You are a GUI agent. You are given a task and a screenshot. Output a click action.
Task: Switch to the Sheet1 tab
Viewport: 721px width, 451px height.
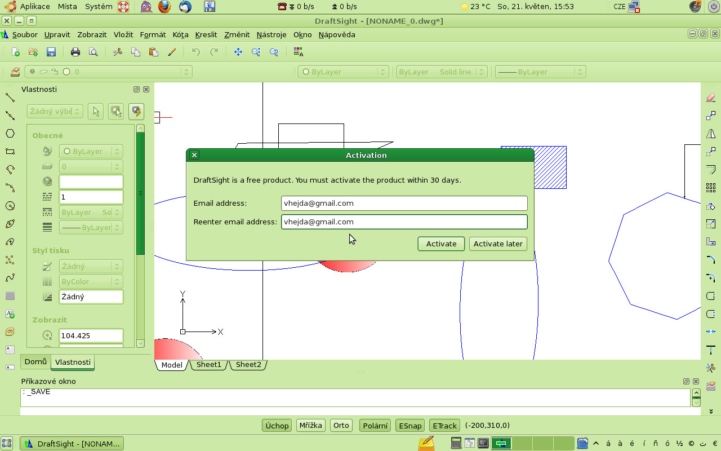click(209, 365)
